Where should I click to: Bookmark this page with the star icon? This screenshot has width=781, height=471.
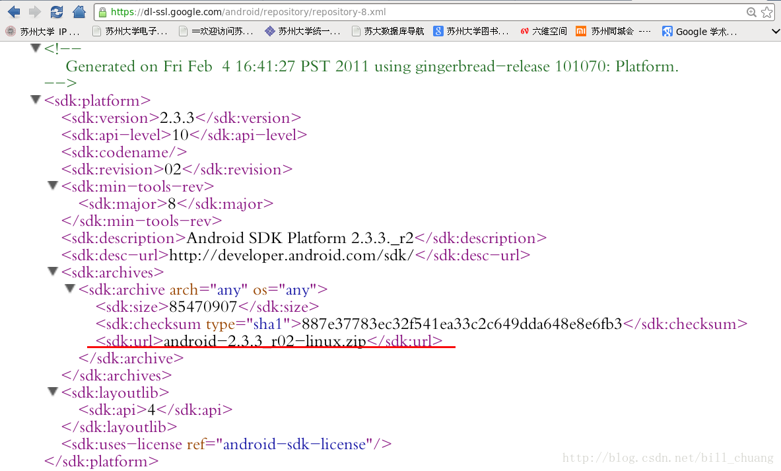tap(767, 12)
